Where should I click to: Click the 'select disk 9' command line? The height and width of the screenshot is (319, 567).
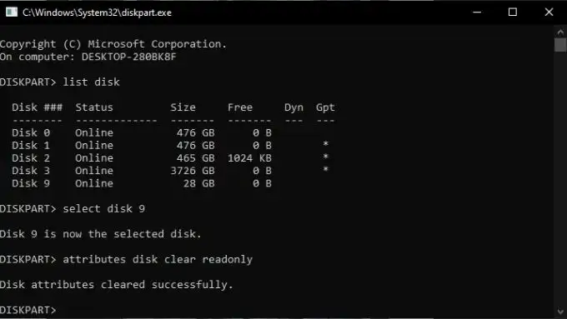click(73, 209)
